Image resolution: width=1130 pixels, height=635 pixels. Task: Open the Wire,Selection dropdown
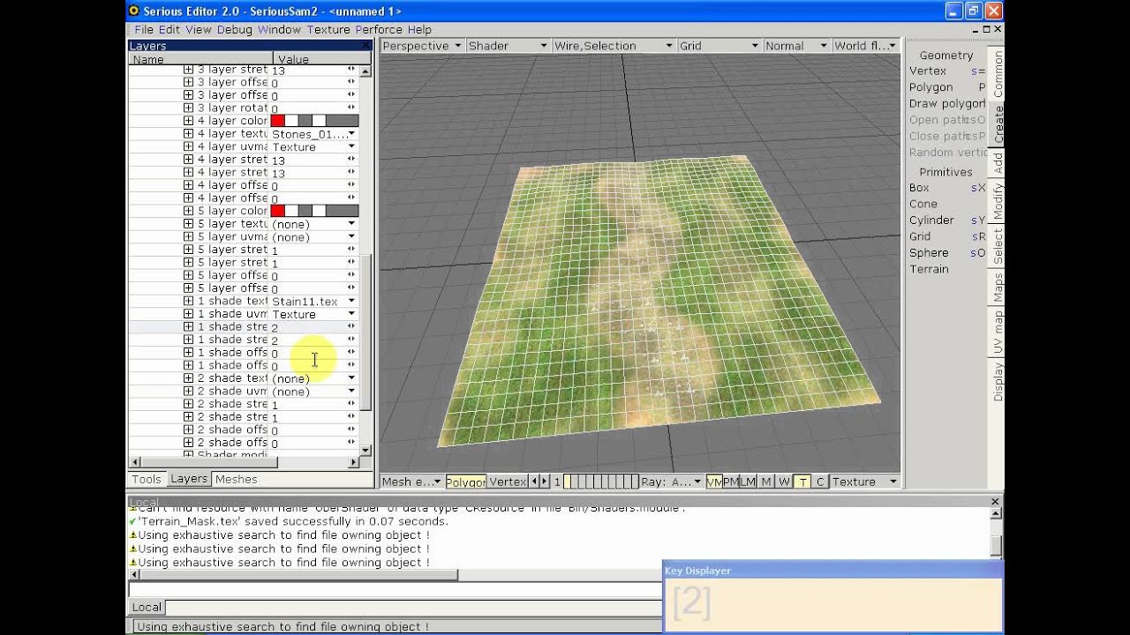tap(613, 46)
